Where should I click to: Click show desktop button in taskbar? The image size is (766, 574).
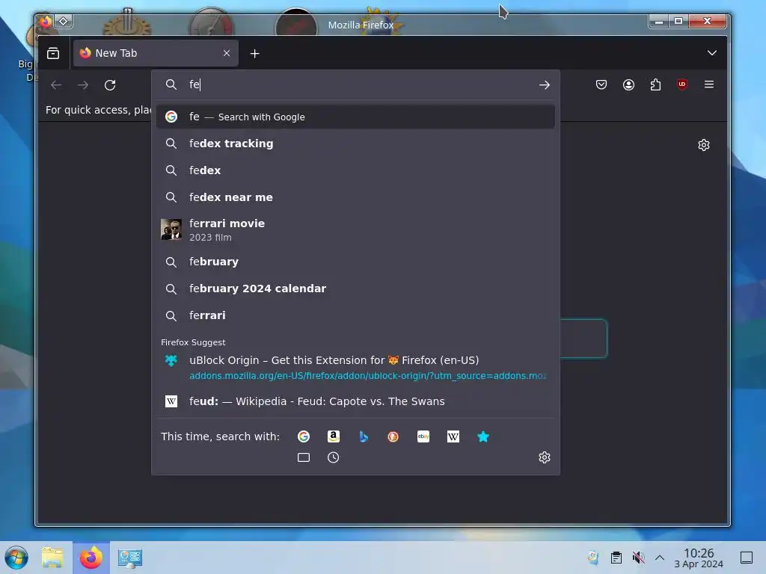[747, 558]
